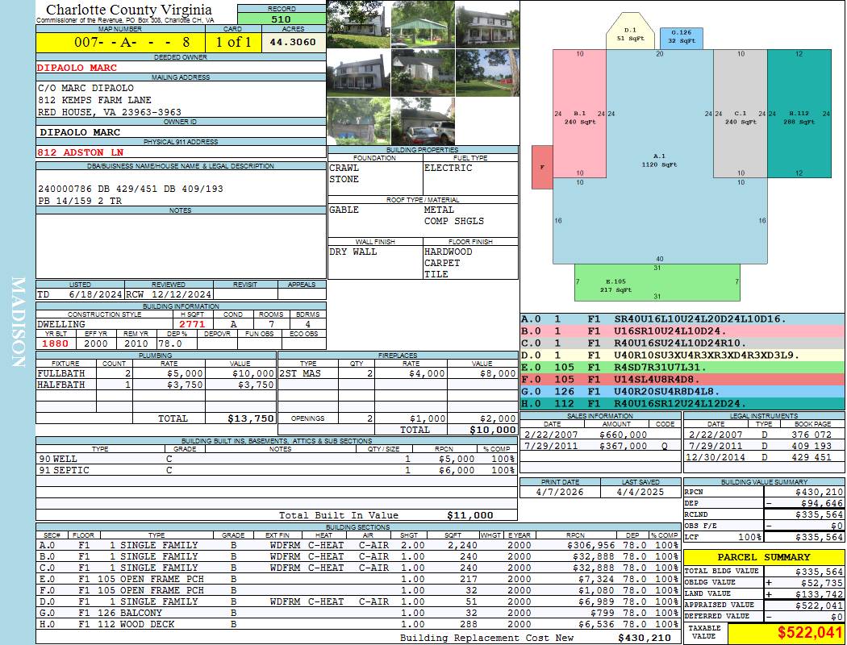Click the sale amount $660,000
Viewport: 847px width, 645px height.
pos(624,435)
